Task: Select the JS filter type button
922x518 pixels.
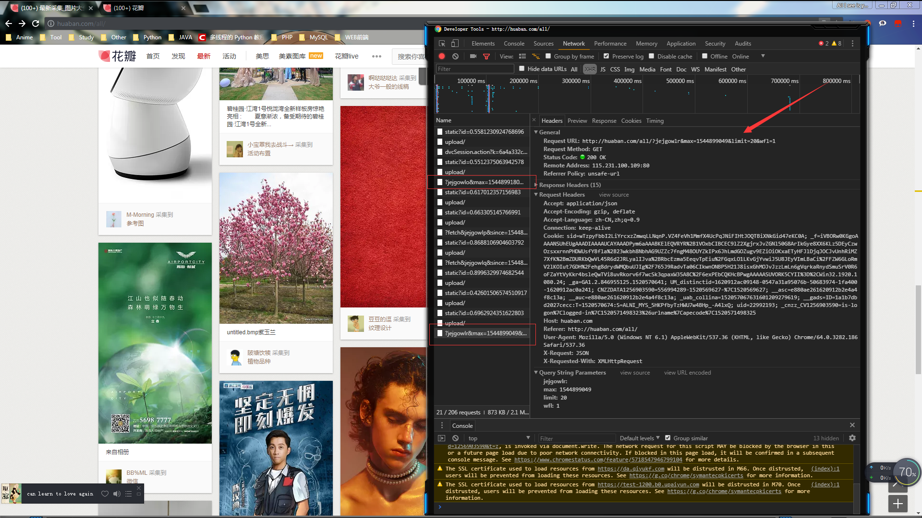Action: point(603,70)
